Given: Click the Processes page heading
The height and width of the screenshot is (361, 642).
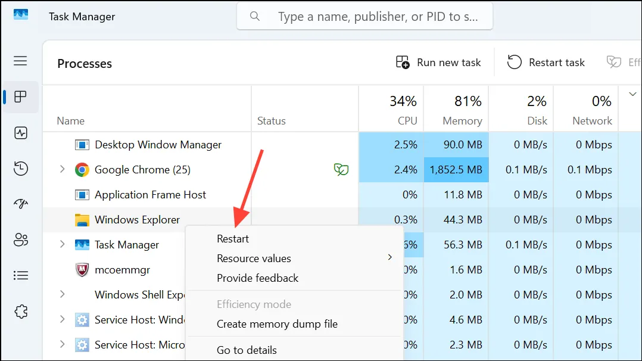Looking at the screenshot, I should pyautogui.click(x=85, y=64).
